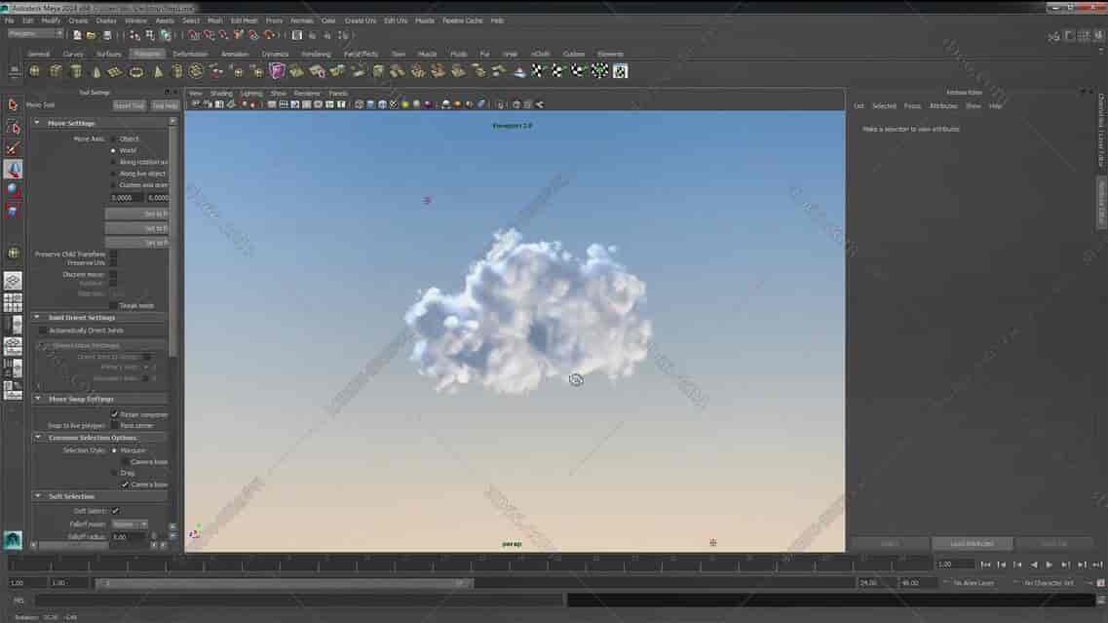Select the Move tool in the toolbox
Screen dimensions: 1108x623
coord(13,168)
